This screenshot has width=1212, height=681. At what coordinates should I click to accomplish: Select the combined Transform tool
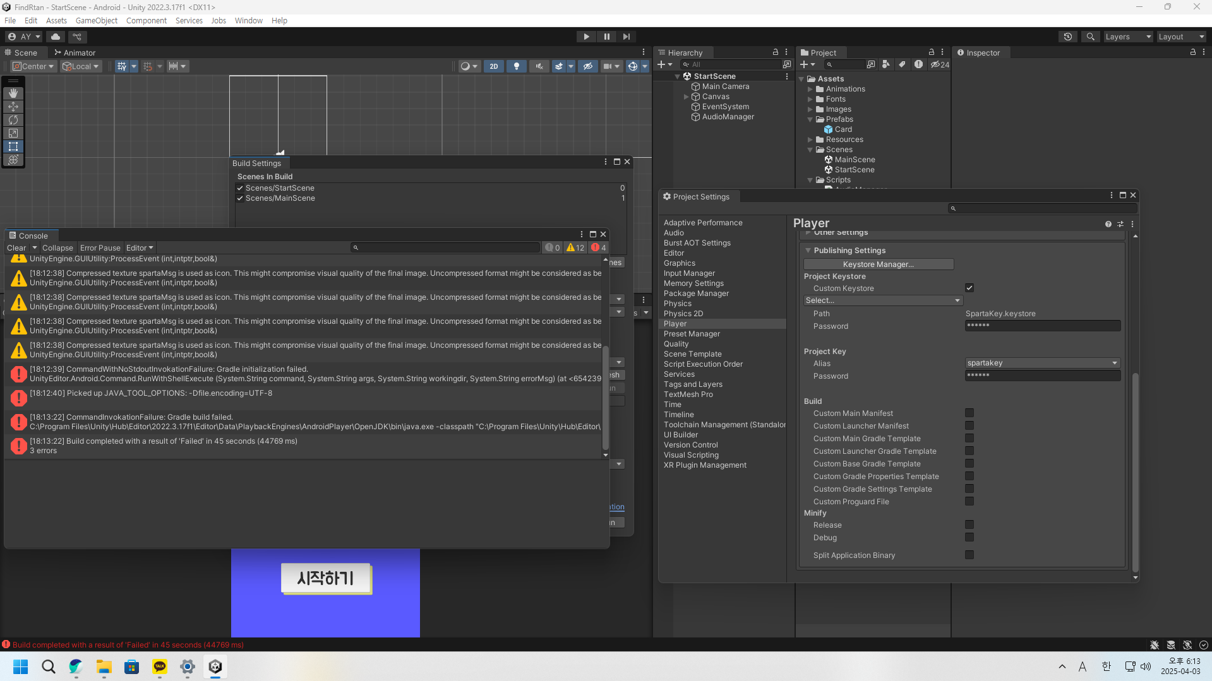(x=13, y=160)
